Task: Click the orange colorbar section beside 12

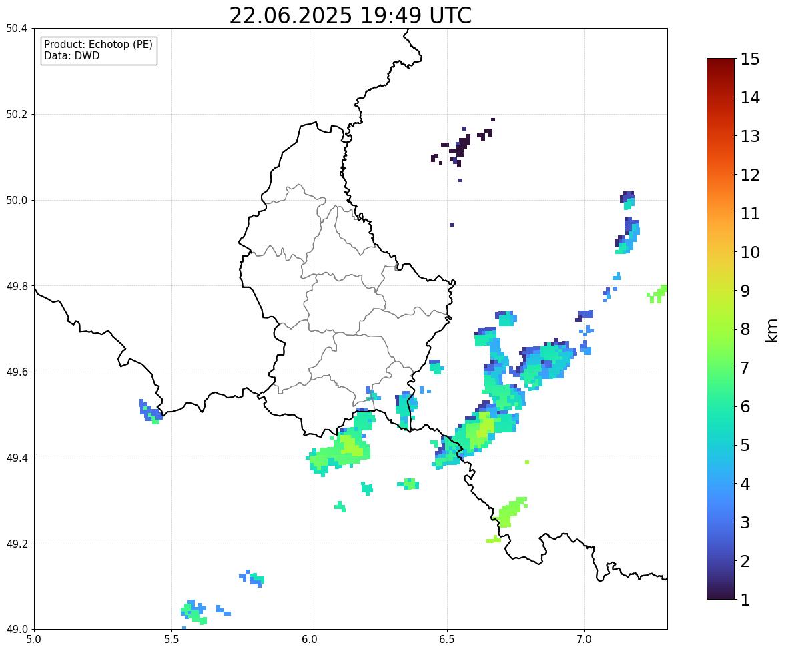Action: pos(721,175)
